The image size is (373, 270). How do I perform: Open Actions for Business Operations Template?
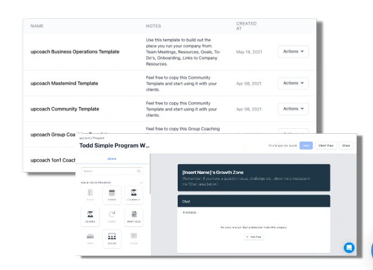(x=293, y=51)
